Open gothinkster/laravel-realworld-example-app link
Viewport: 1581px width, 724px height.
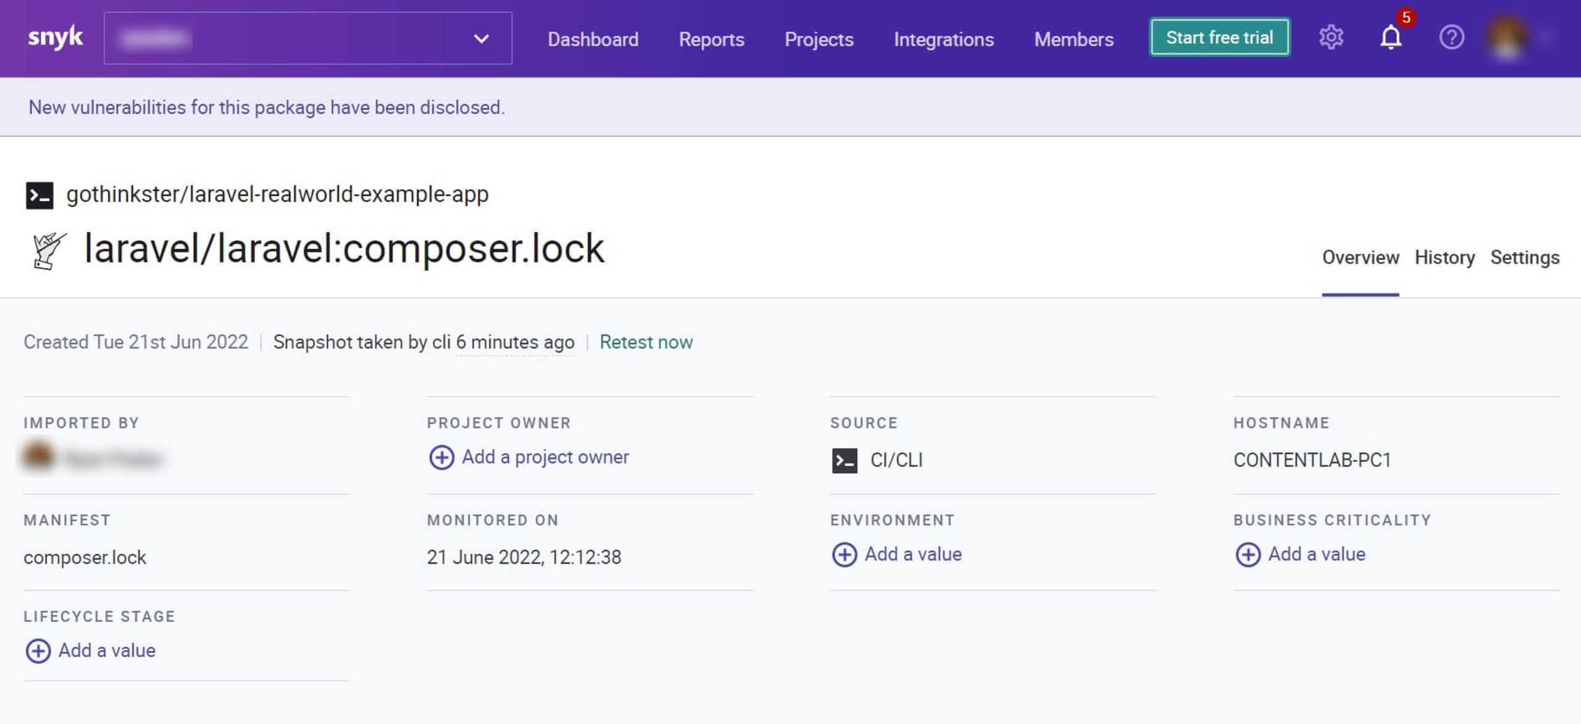pyautogui.click(x=277, y=195)
